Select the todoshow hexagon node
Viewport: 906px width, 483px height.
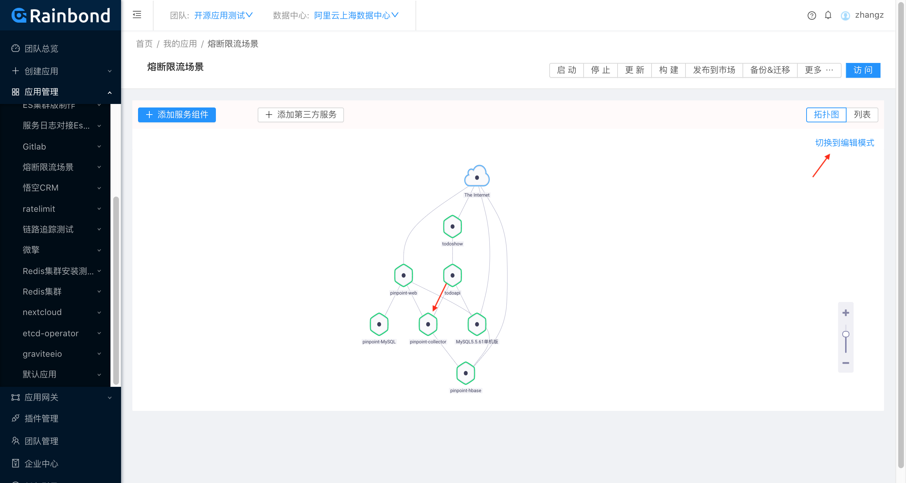[452, 227]
